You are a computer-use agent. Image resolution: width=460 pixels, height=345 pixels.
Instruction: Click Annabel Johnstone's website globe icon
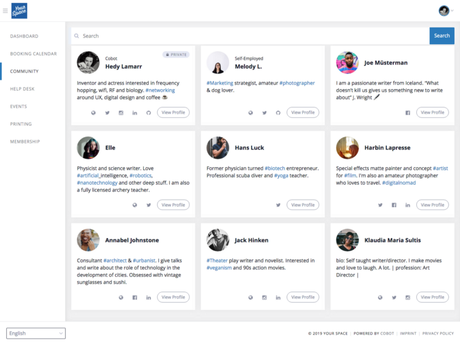pos(121,297)
